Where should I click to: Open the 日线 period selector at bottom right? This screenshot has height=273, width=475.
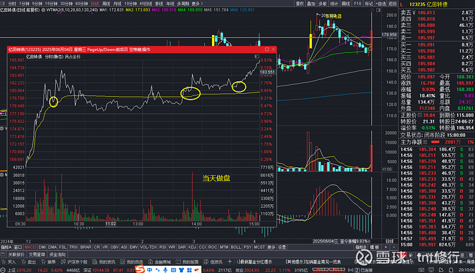389,241
